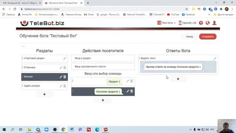The height and width of the screenshot is (133, 236).
Task: Open the Gmail bookmark
Action: click(89, 15)
